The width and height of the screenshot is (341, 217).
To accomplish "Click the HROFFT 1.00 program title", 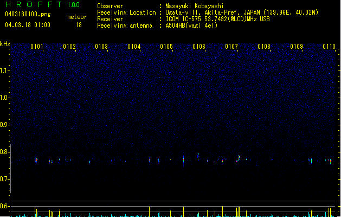I will (43, 4).
